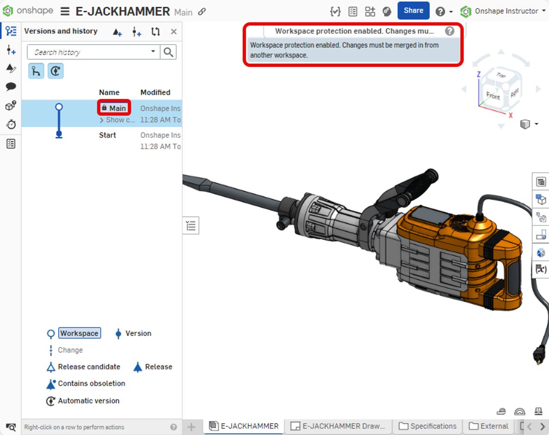Open the Versions and history panel icon
Image resolution: width=549 pixels, height=435 pixels.
pos(11,31)
